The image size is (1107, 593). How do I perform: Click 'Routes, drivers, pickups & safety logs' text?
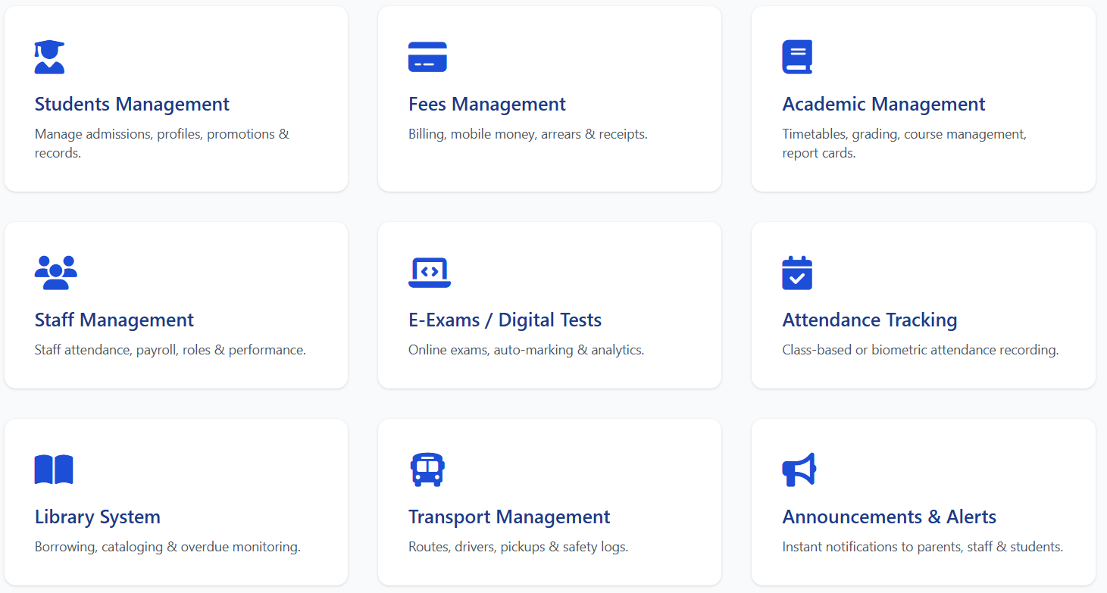518,547
